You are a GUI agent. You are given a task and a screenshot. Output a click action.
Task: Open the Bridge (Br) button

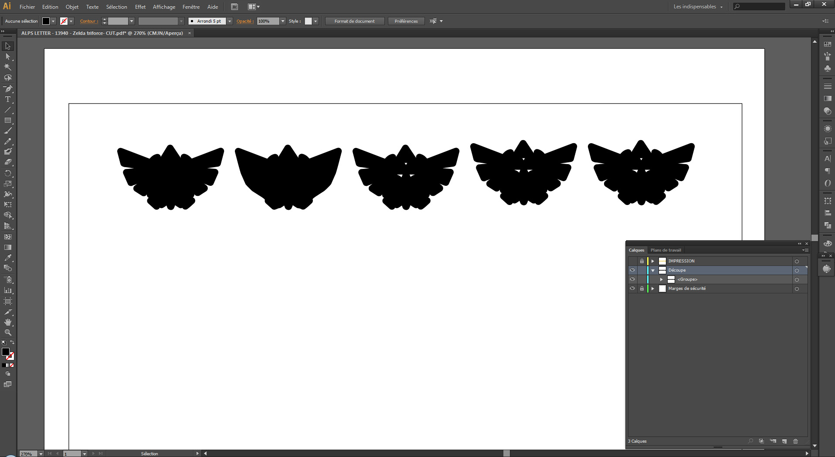click(x=234, y=7)
